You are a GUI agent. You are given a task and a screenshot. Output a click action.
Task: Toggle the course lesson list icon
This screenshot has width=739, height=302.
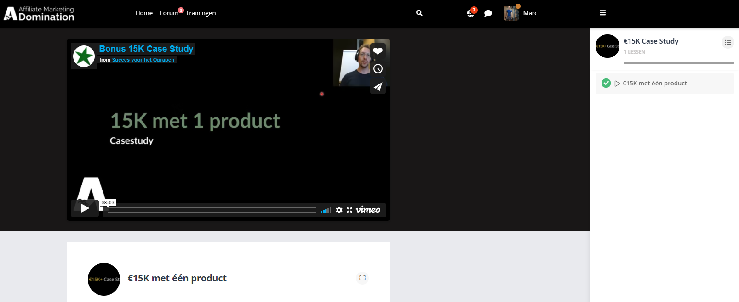(x=728, y=42)
